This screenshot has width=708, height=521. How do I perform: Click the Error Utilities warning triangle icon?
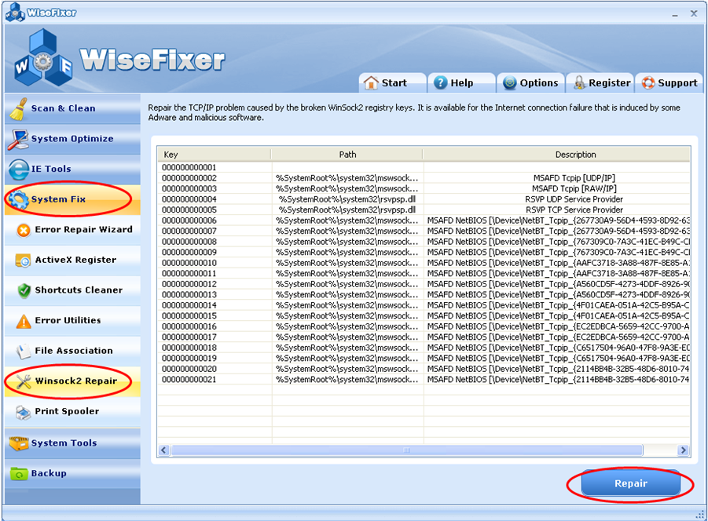click(x=24, y=321)
